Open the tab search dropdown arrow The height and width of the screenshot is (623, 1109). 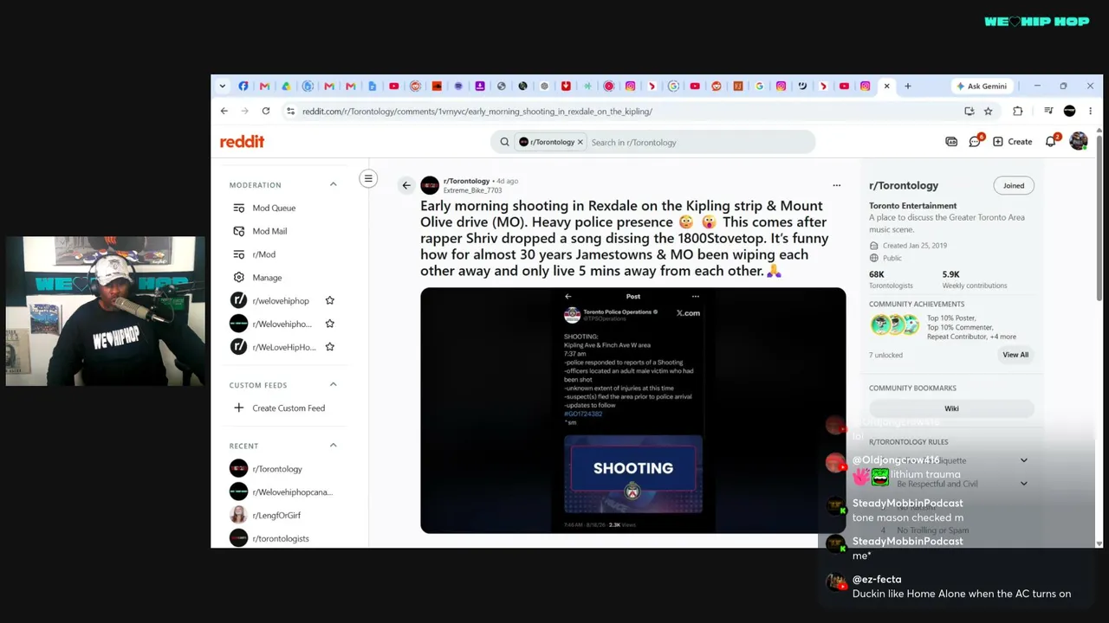[223, 86]
